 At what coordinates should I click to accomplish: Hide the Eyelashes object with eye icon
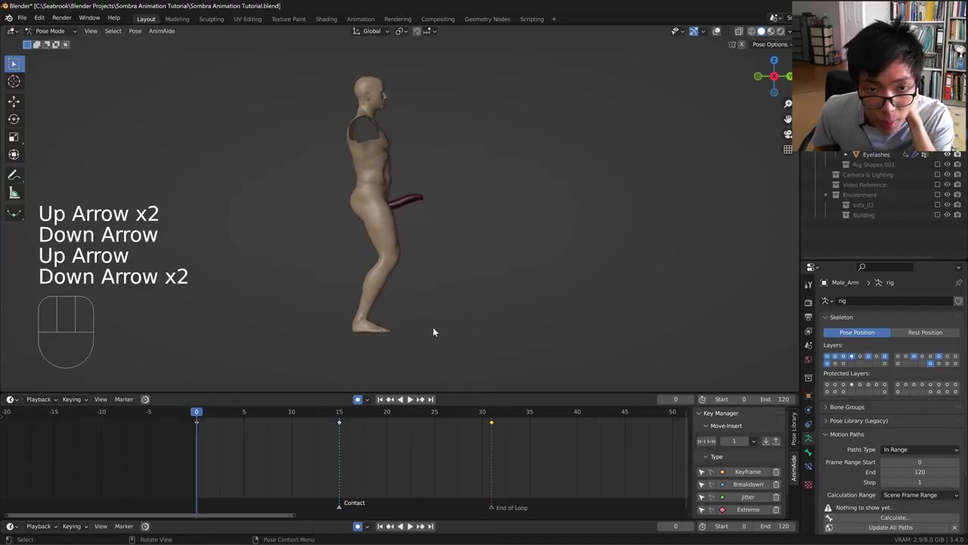coord(947,154)
